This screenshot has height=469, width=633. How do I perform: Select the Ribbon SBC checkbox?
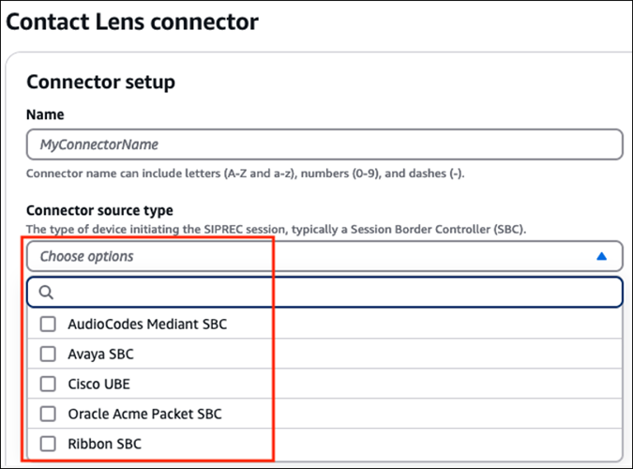coord(49,443)
